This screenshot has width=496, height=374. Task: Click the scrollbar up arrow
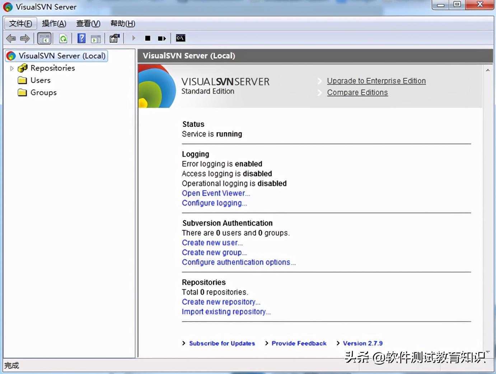(x=488, y=70)
